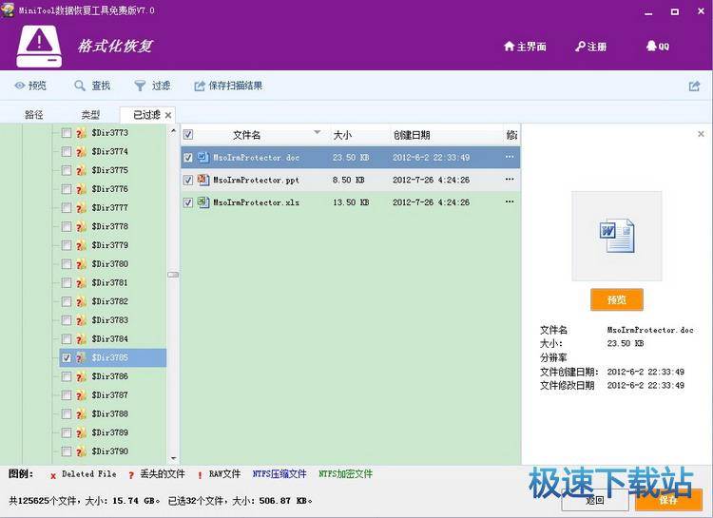Close the preview panel
Image resolution: width=713 pixels, height=518 pixels.
[701, 134]
